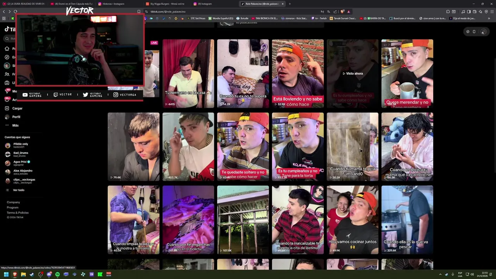Screen dimensions: 496x279
Task: Open the activity icon with 99+ badge
Action: click(x=7, y=100)
